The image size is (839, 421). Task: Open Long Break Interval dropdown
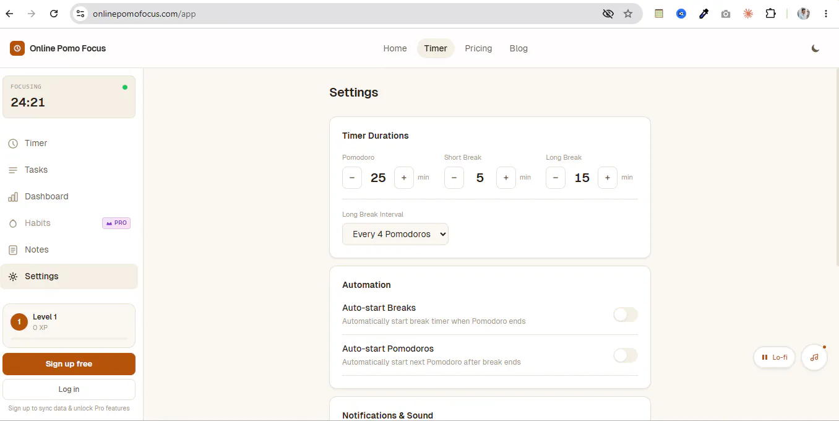click(x=395, y=234)
